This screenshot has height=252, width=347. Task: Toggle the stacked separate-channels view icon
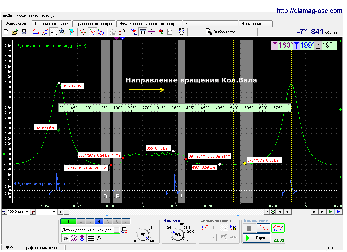click(x=92, y=32)
